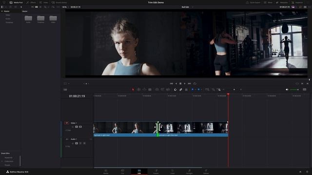Open the Effects panel
This screenshot has height=175, width=312.
pyautogui.click(x=31, y=2)
